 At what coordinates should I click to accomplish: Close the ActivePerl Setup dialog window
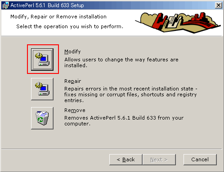pyautogui.click(x=219, y=5)
